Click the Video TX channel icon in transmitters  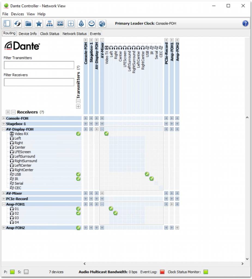pos(107,47)
